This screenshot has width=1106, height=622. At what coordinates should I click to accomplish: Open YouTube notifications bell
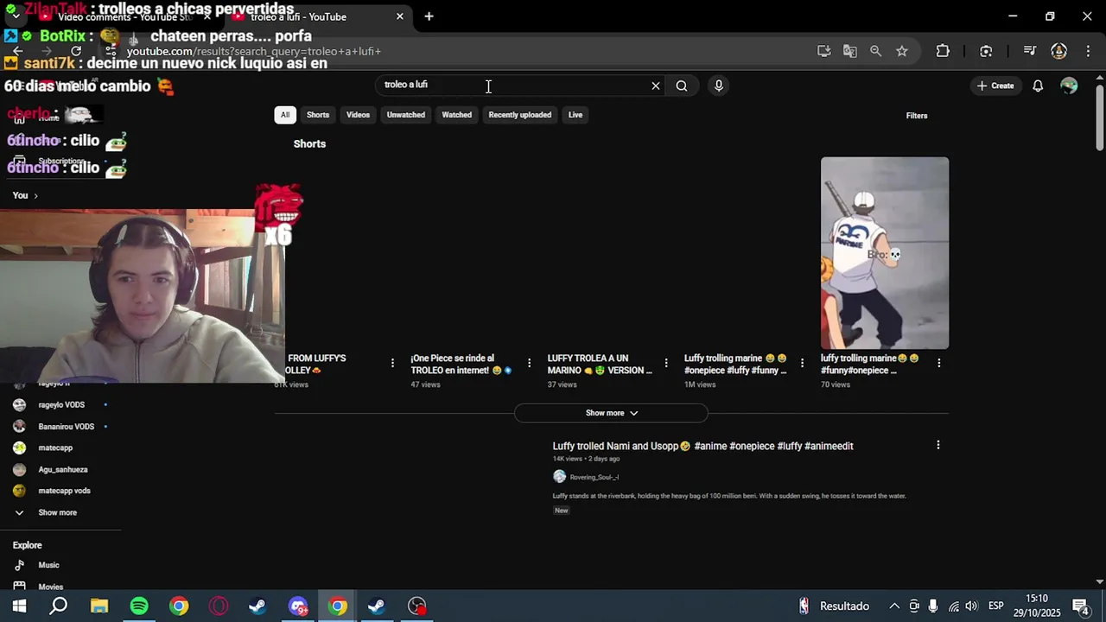[x=1038, y=86]
